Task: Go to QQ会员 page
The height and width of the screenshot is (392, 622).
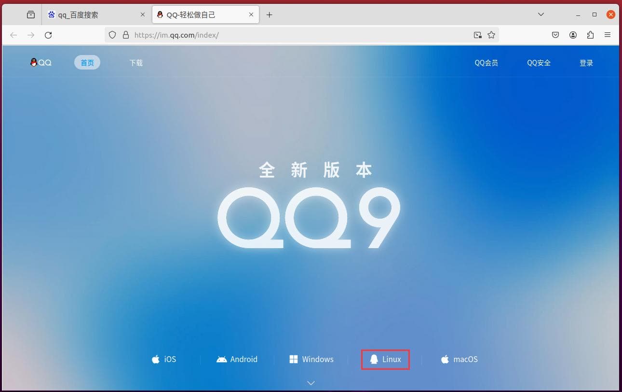Action: point(486,63)
